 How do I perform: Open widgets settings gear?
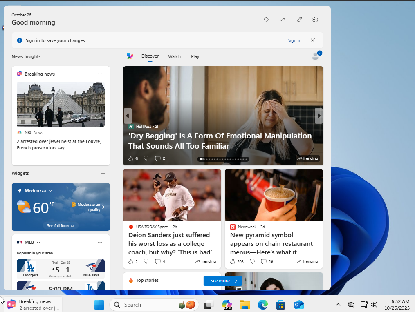[315, 20]
